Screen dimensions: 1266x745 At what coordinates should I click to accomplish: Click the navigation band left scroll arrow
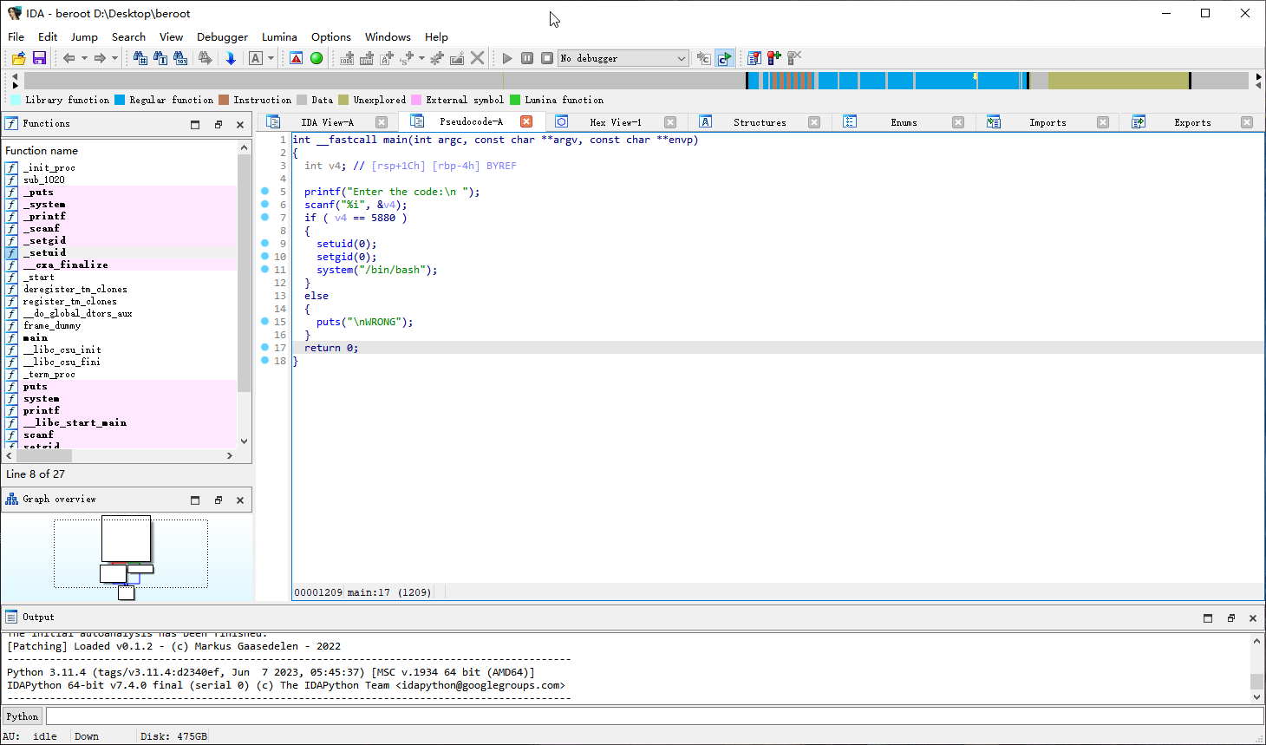[x=15, y=76]
